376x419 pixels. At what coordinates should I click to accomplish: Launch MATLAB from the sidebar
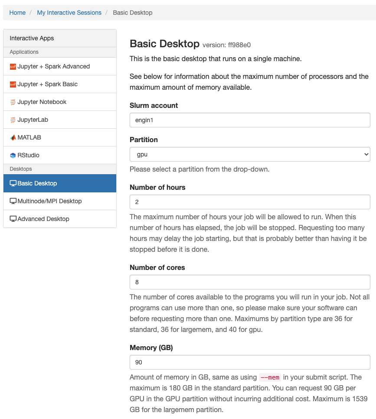point(60,137)
